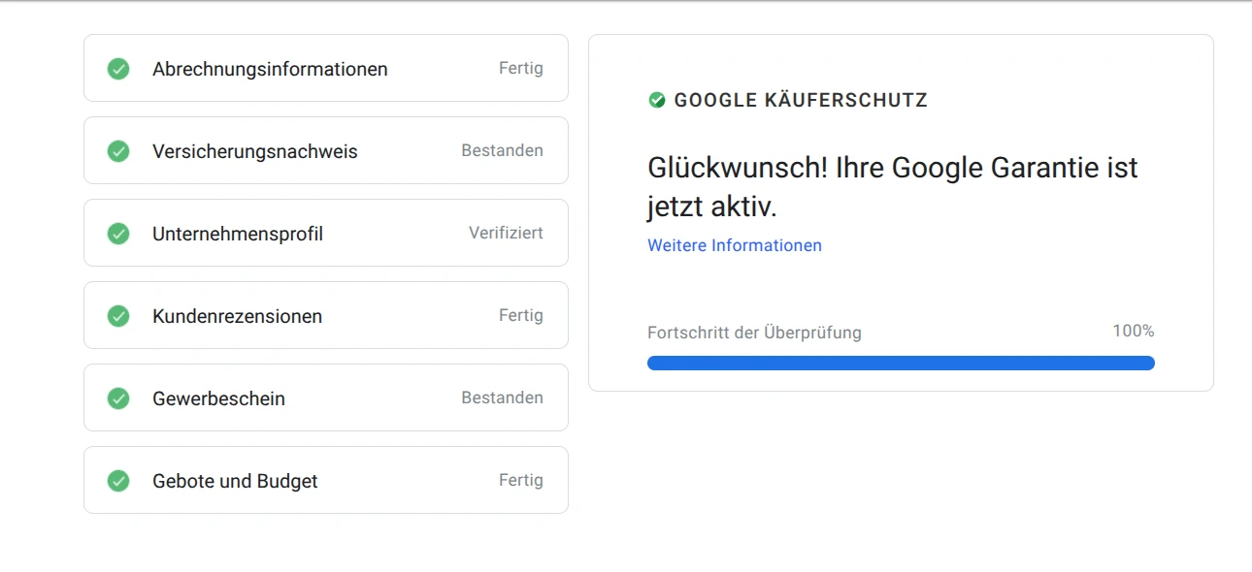This screenshot has height=572, width=1252.
Task: Open the Abrechnungsinformationen step card
Action: point(326,68)
